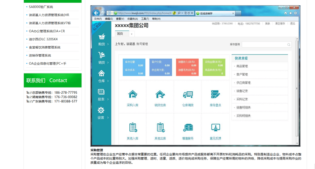Open the SA8000验厂系统 sidebar link

41,7
